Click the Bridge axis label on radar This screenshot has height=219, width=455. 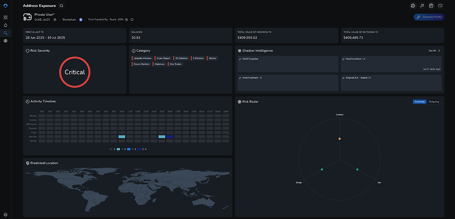[x=299, y=183]
